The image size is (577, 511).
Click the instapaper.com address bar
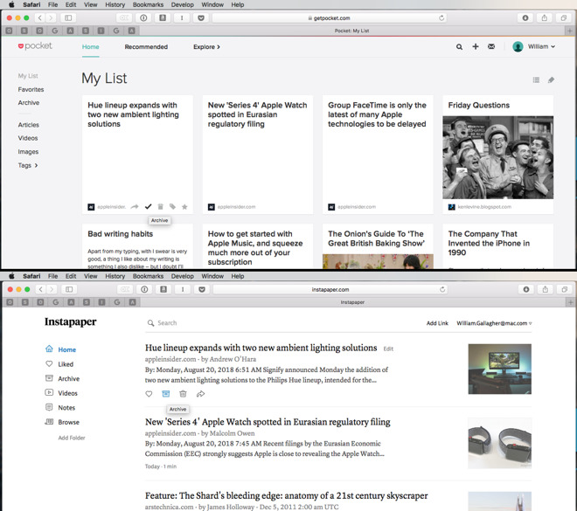click(x=330, y=289)
